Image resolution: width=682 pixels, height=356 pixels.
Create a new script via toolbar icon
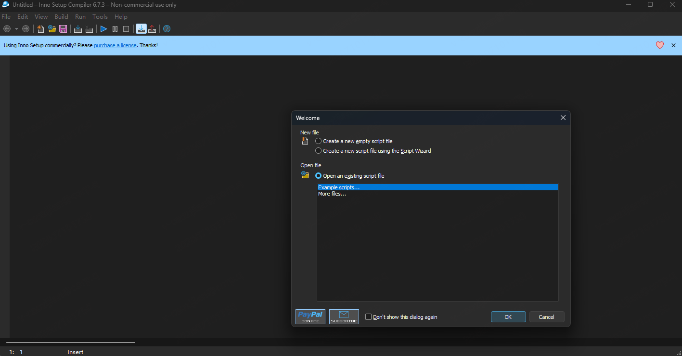click(40, 29)
